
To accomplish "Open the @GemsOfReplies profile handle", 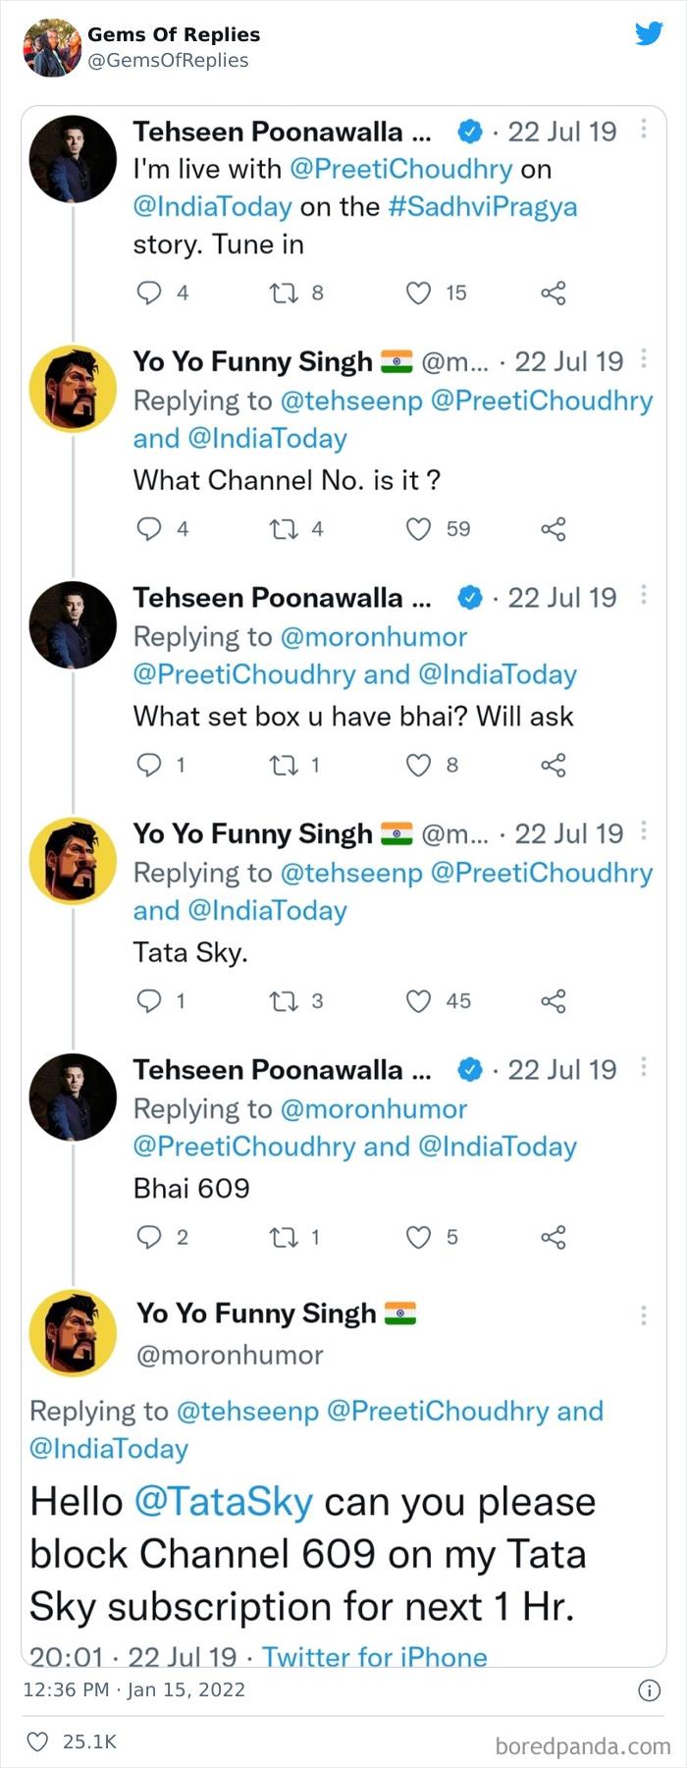I will click(x=168, y=61).
